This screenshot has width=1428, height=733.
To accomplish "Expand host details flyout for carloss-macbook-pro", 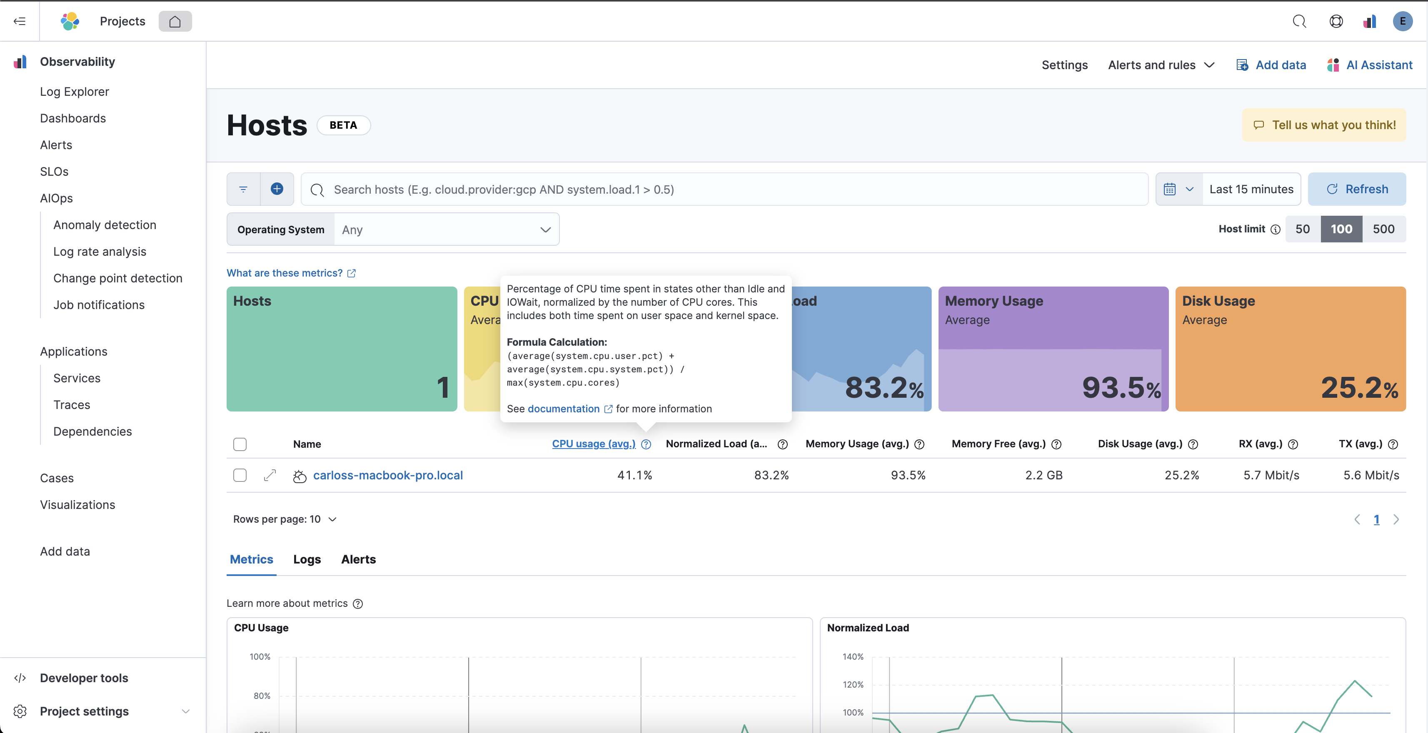I will pyautogui.click(x=270, y=475).
